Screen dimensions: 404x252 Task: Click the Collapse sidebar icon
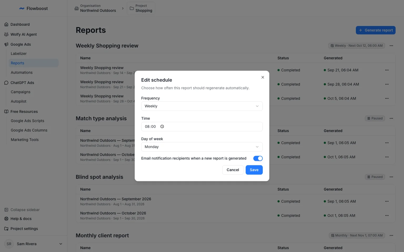[x=6, y=210]
